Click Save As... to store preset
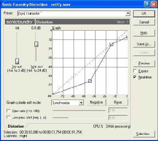This screenshot has height=141, width=158. point(144,44)
